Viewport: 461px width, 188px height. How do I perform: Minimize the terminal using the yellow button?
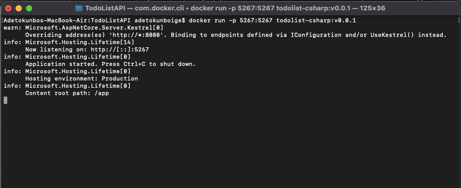19,8
